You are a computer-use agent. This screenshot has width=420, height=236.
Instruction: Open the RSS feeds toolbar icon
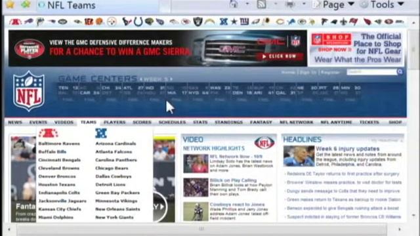[x=261, y=5]
